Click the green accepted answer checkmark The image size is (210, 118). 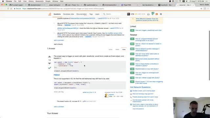50,68
